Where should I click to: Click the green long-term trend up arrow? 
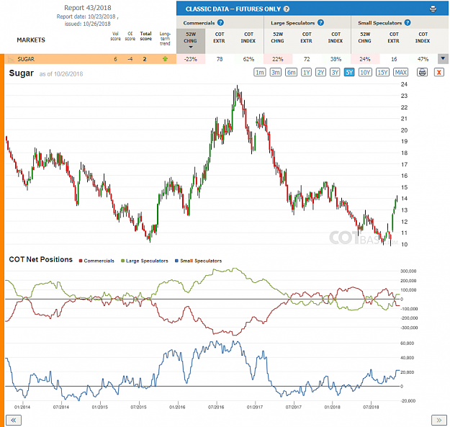[165, 59]
